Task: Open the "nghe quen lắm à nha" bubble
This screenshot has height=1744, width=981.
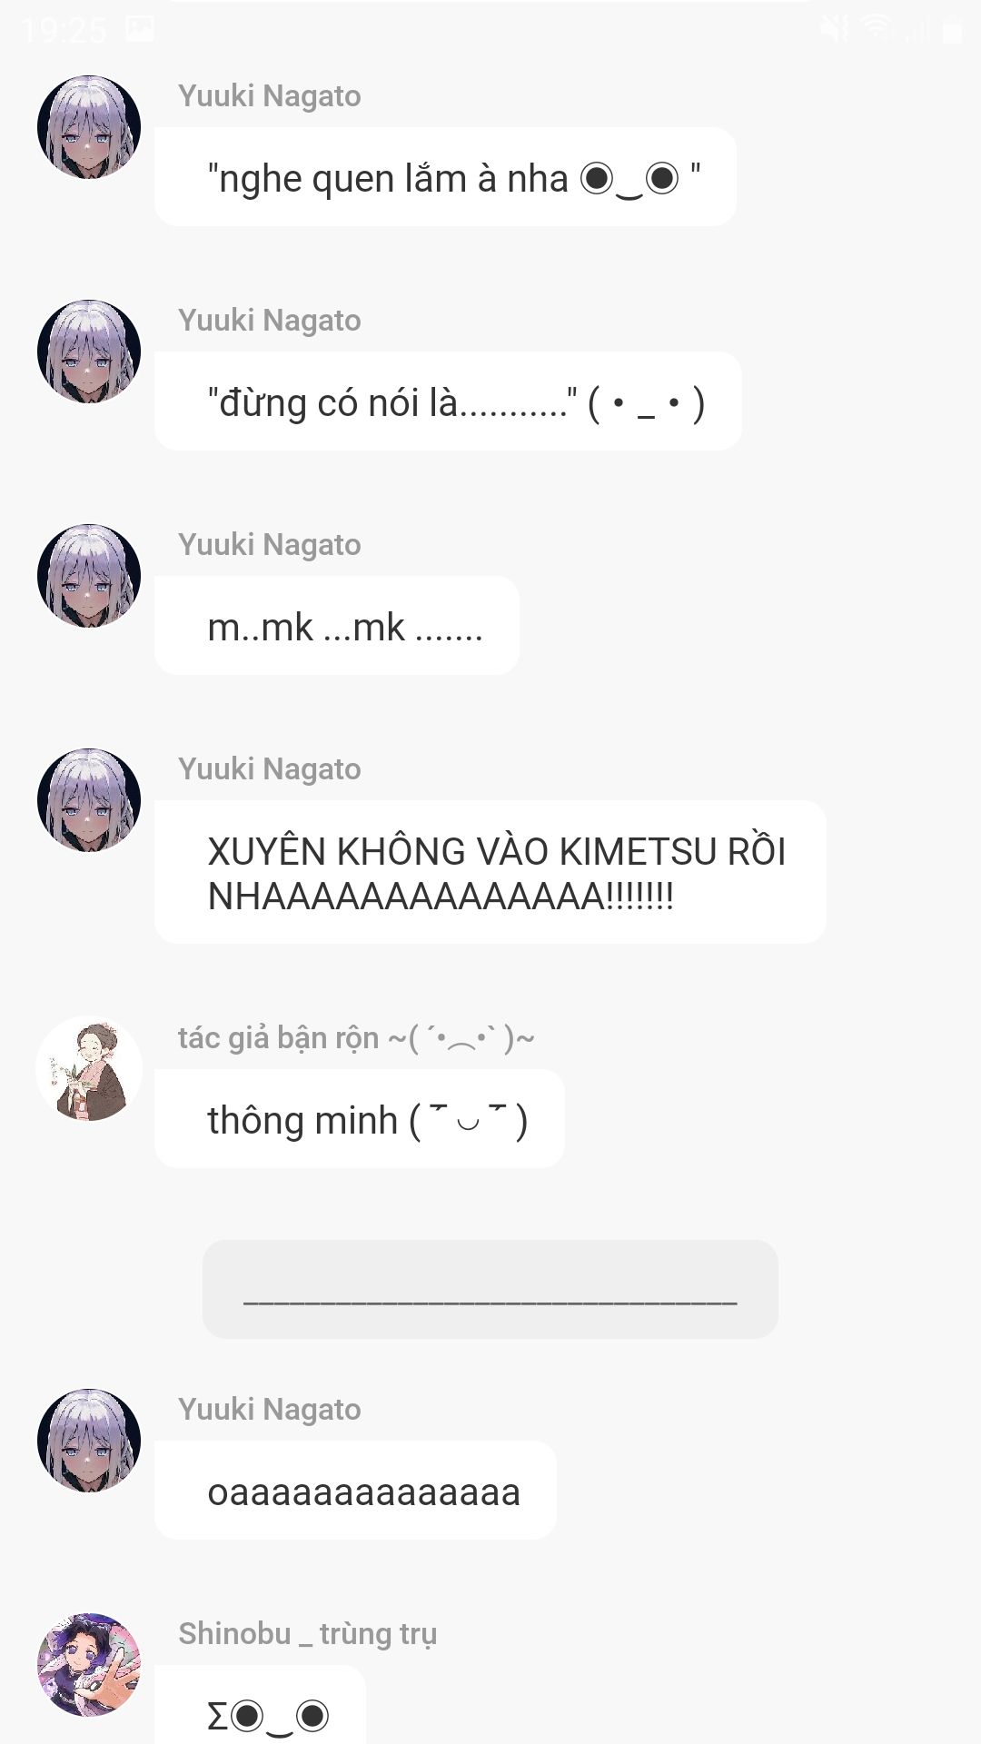Action: pyautogui.click(x=445, y=177)
